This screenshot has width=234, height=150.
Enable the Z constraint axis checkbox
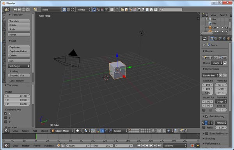point(6,122)
